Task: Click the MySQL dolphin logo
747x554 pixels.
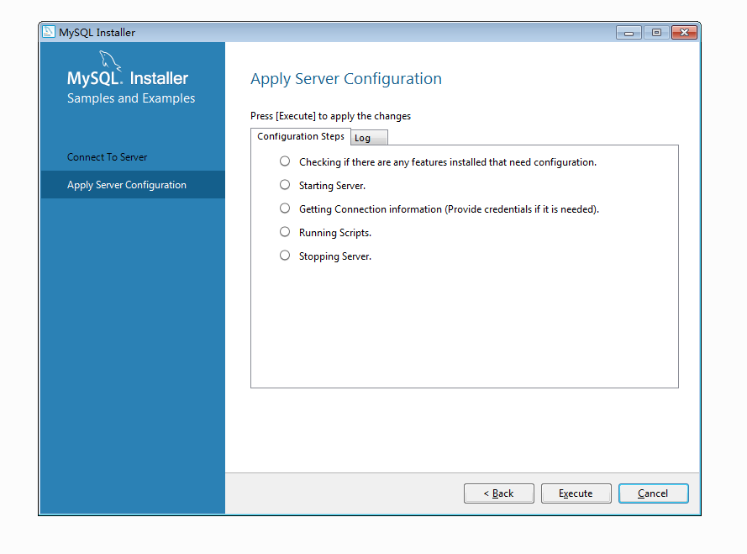Action: click(x=109, y=61)
